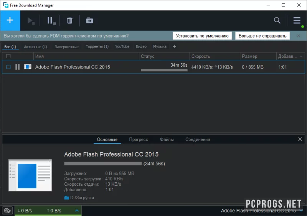
Task: Open the Торренты (1) tab
Action: tap(97, 46)
